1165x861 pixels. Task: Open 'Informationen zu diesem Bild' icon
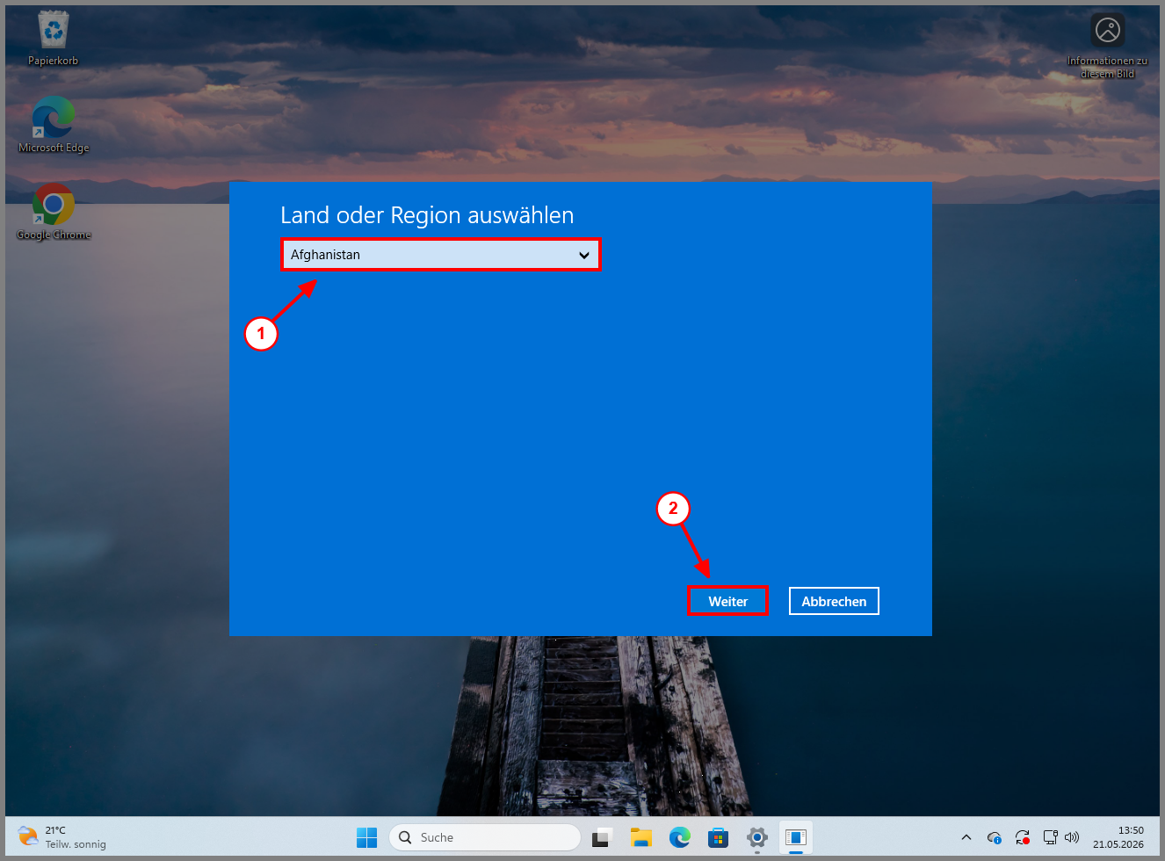coord(1108,46)
